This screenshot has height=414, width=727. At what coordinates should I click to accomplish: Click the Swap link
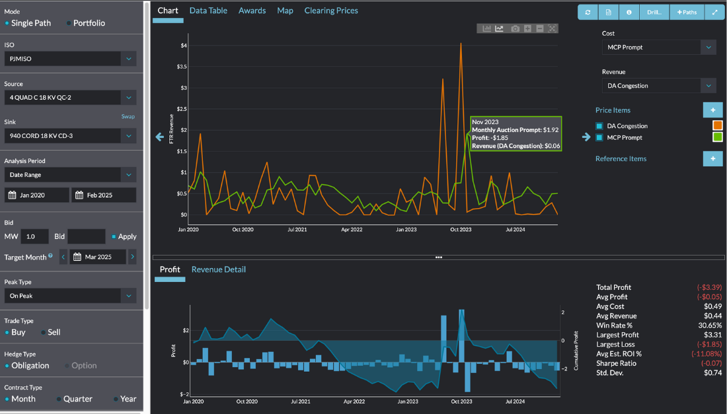tap(128, 117)
